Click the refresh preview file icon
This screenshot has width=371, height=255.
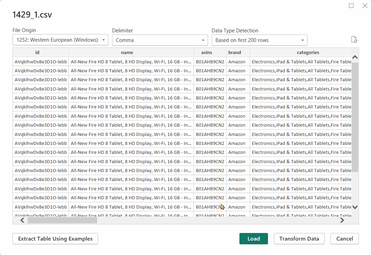point(354,40)
